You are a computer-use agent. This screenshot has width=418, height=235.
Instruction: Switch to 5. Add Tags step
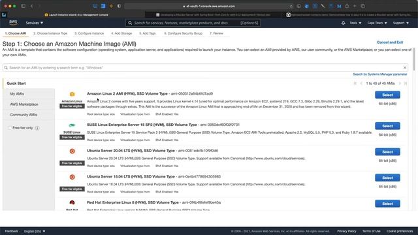coord(147,33)
